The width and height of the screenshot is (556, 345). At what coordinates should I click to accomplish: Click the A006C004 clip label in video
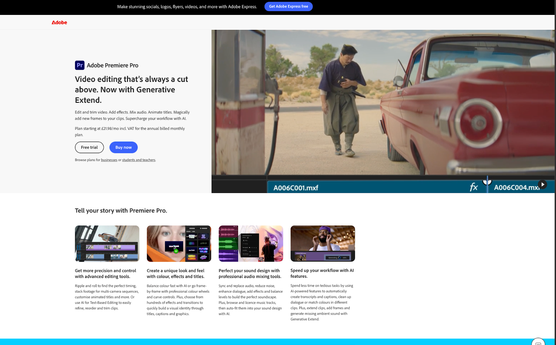[517, 187]
